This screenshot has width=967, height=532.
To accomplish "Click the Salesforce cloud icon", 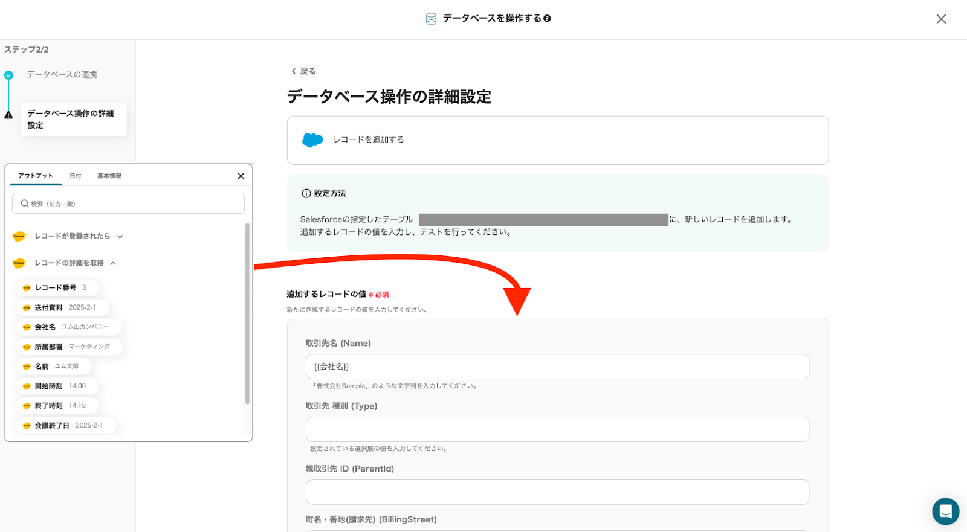I will [312, 140].
